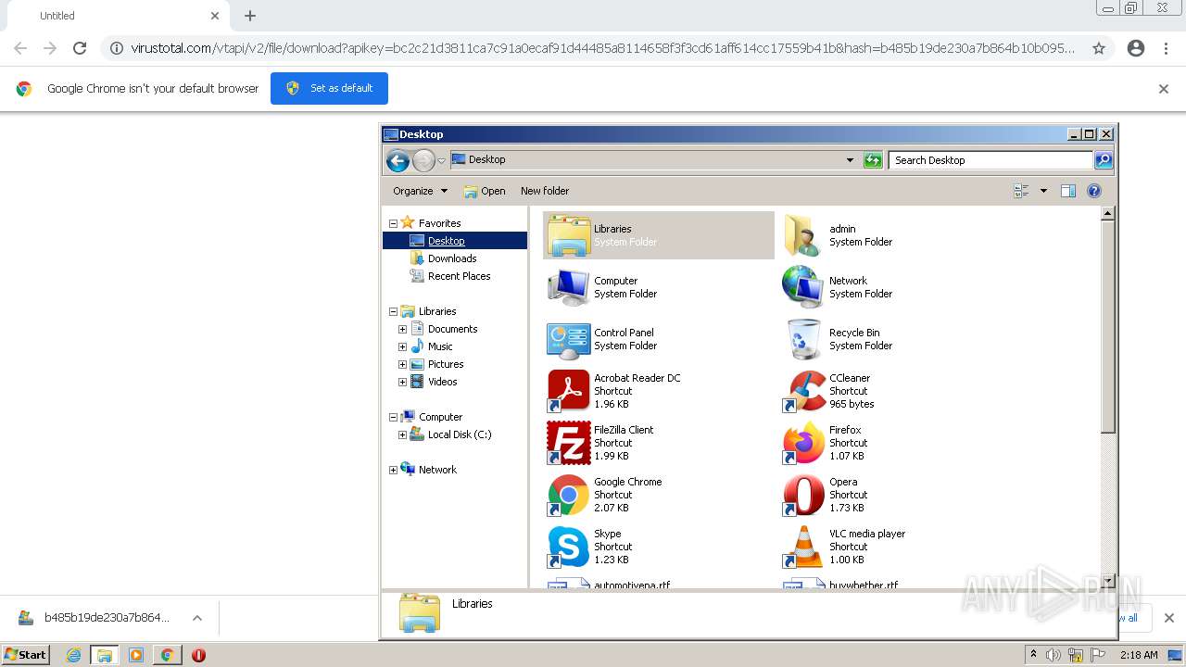1186x667 pixels.
Task: Select the Control Panel icon
Action: 568,339
